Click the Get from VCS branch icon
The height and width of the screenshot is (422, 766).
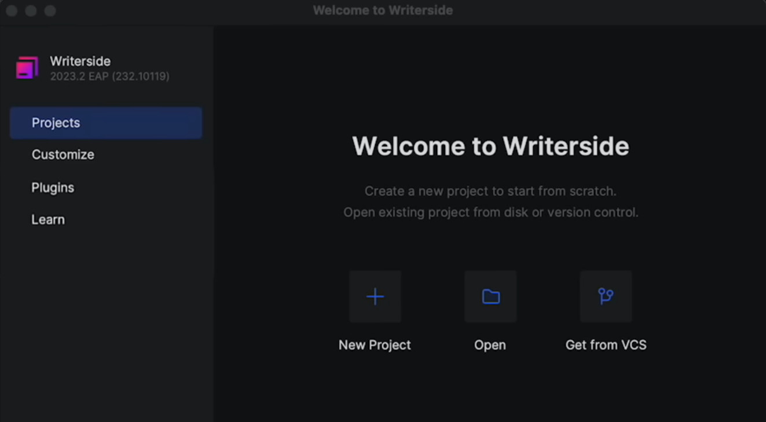[605, 296]
